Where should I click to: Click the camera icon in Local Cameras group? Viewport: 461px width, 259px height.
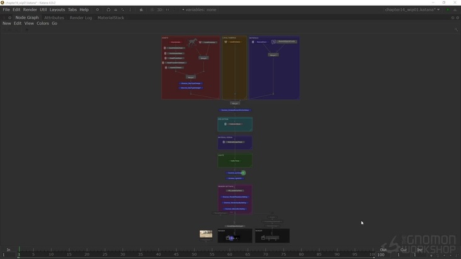coord(226,42)
